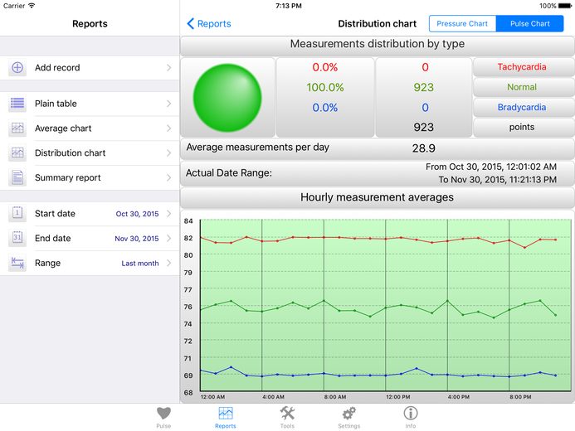Tap the red 0 tachycardia count
This screenshot has width=575, height=431.
pos(425,67)
